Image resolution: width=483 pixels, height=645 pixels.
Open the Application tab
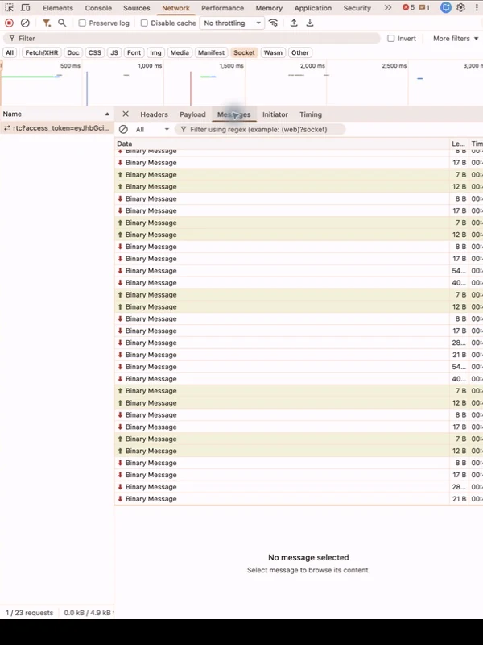(312, 8)
